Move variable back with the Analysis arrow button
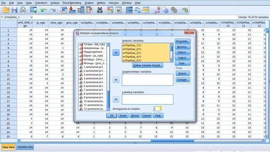Image resolution: width=270 pixels, height=152 pixels. click(x=116, y=52)
